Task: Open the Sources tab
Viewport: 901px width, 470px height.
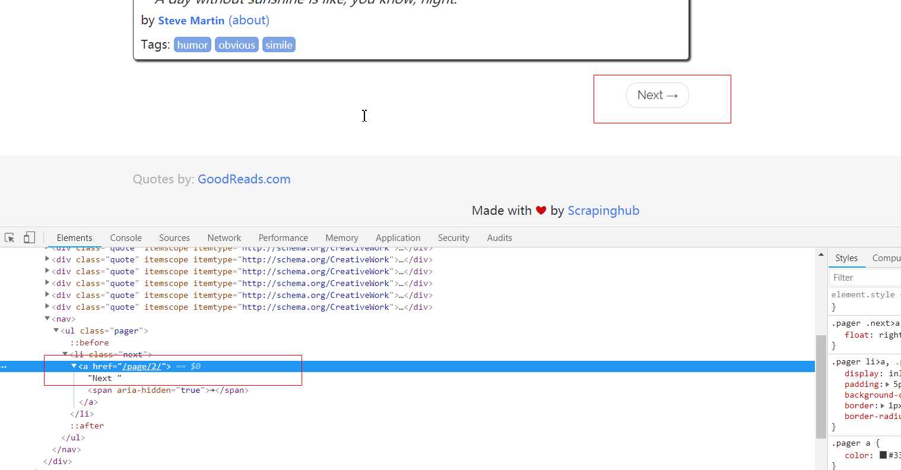Action: pos(175,237)
